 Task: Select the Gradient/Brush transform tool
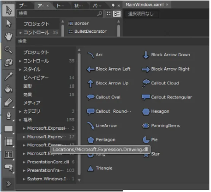[8, 102]
